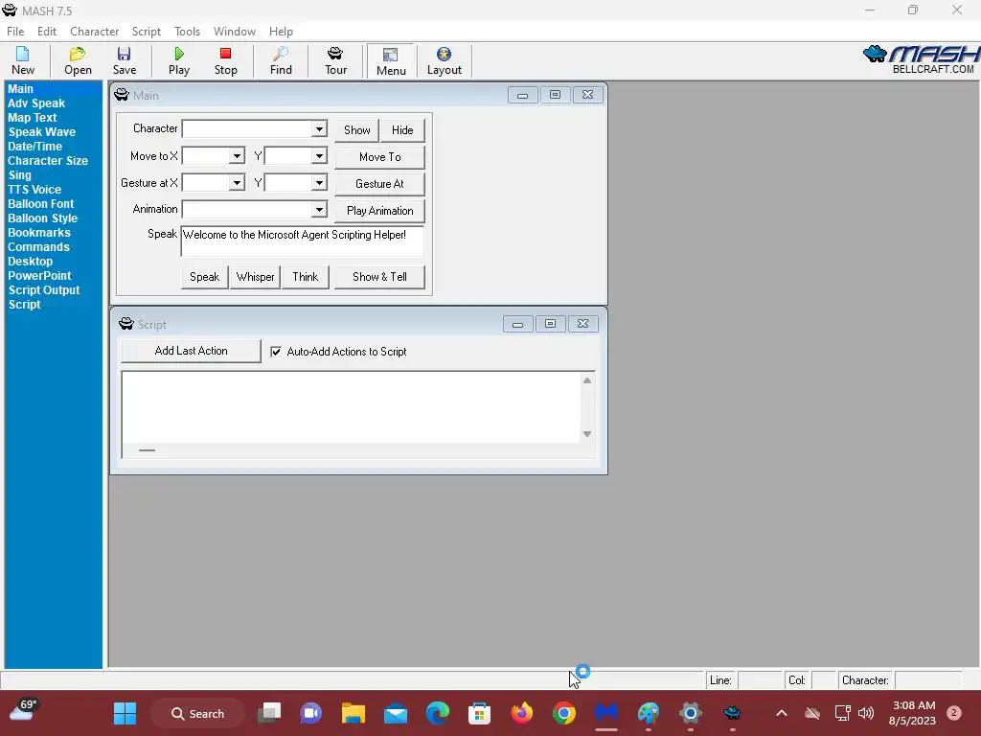Open a script file from toolbar

78,61
